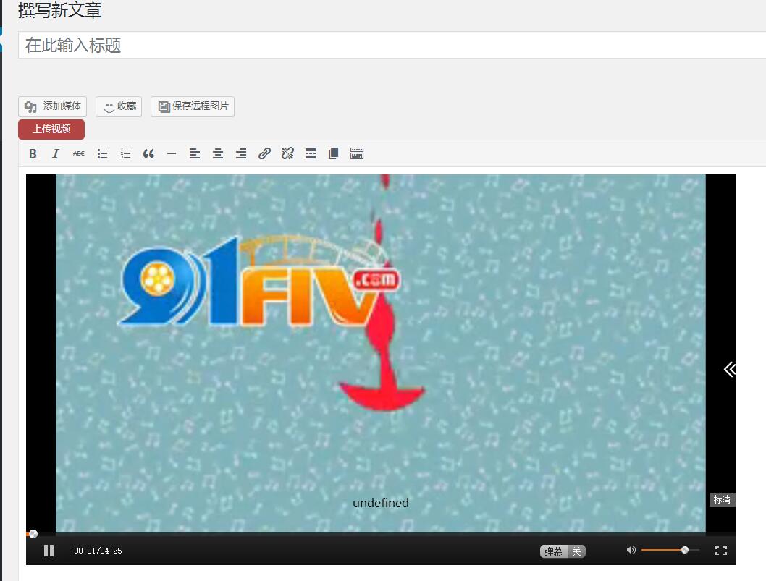Align text left

(195, 154)
